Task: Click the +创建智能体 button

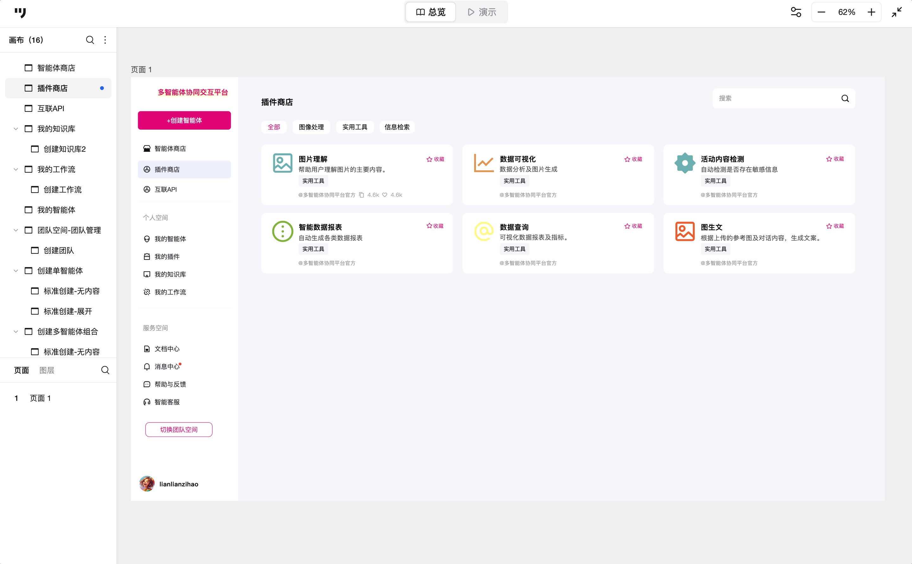Action: [184, 120]
